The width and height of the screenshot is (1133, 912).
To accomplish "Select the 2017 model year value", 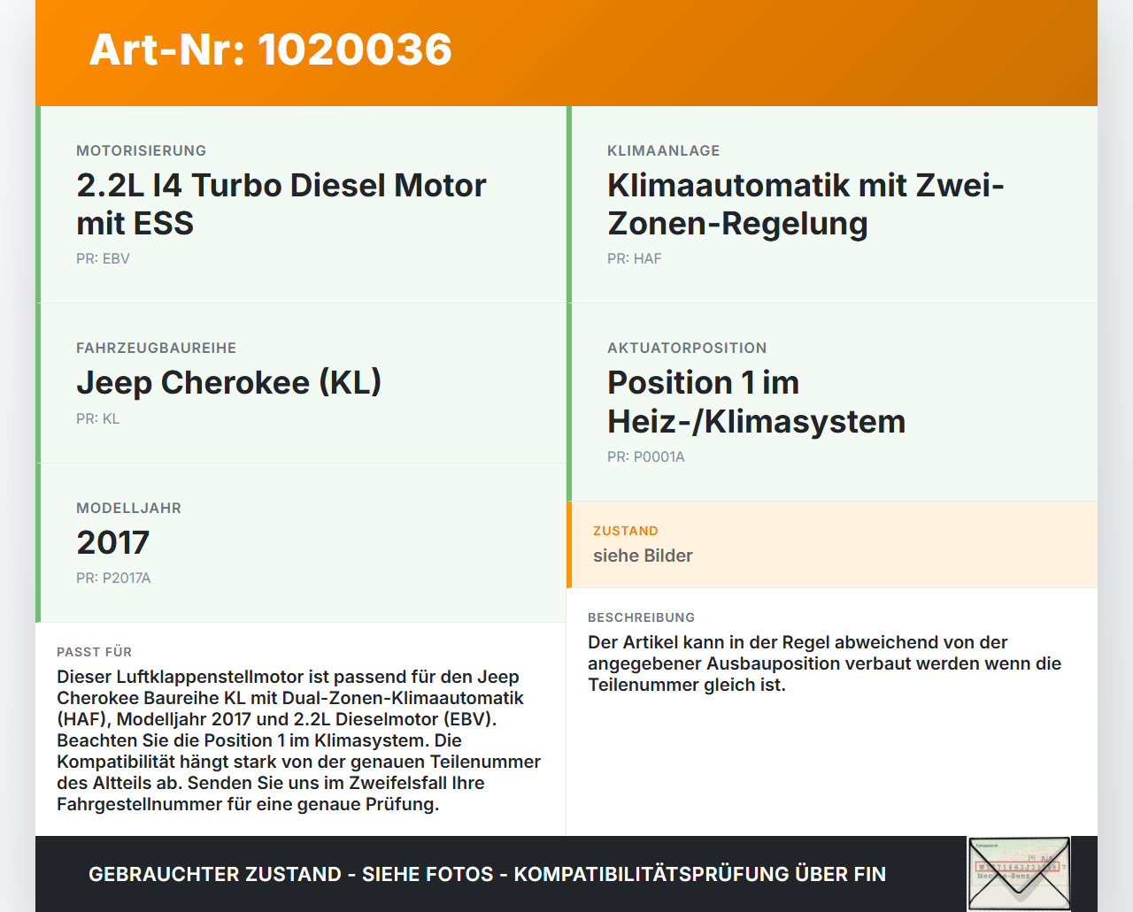I will (113, 542).
